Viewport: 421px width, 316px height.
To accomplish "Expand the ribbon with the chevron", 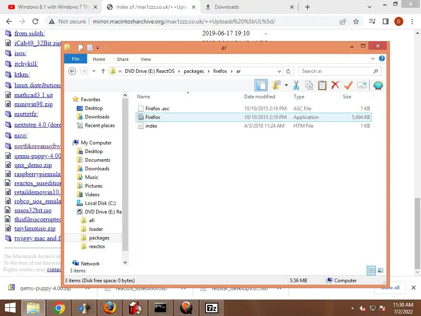I will 372,58.
